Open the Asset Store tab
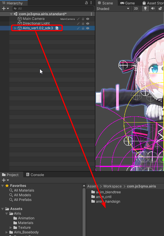This screenshot has height=236, width=164. coord(153,3)
